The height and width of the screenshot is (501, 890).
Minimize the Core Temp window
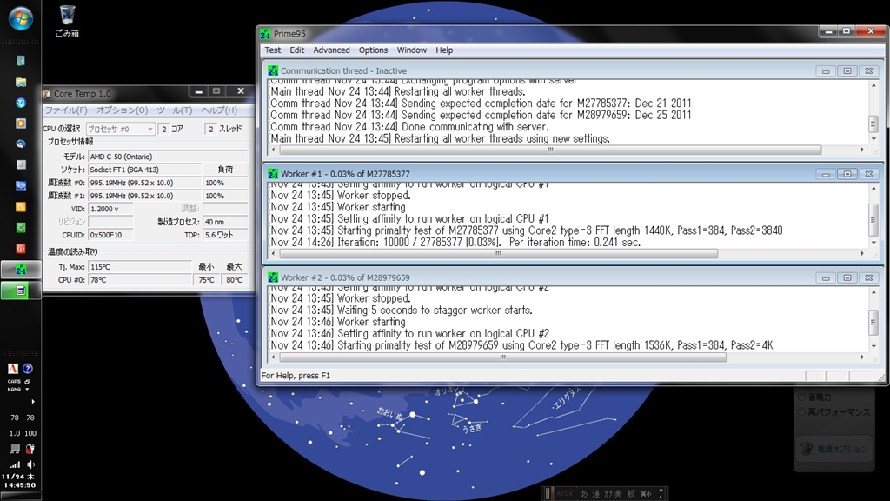coord(199,91)
